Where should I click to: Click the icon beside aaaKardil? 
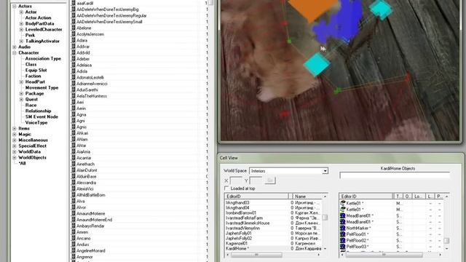[74, 3]
